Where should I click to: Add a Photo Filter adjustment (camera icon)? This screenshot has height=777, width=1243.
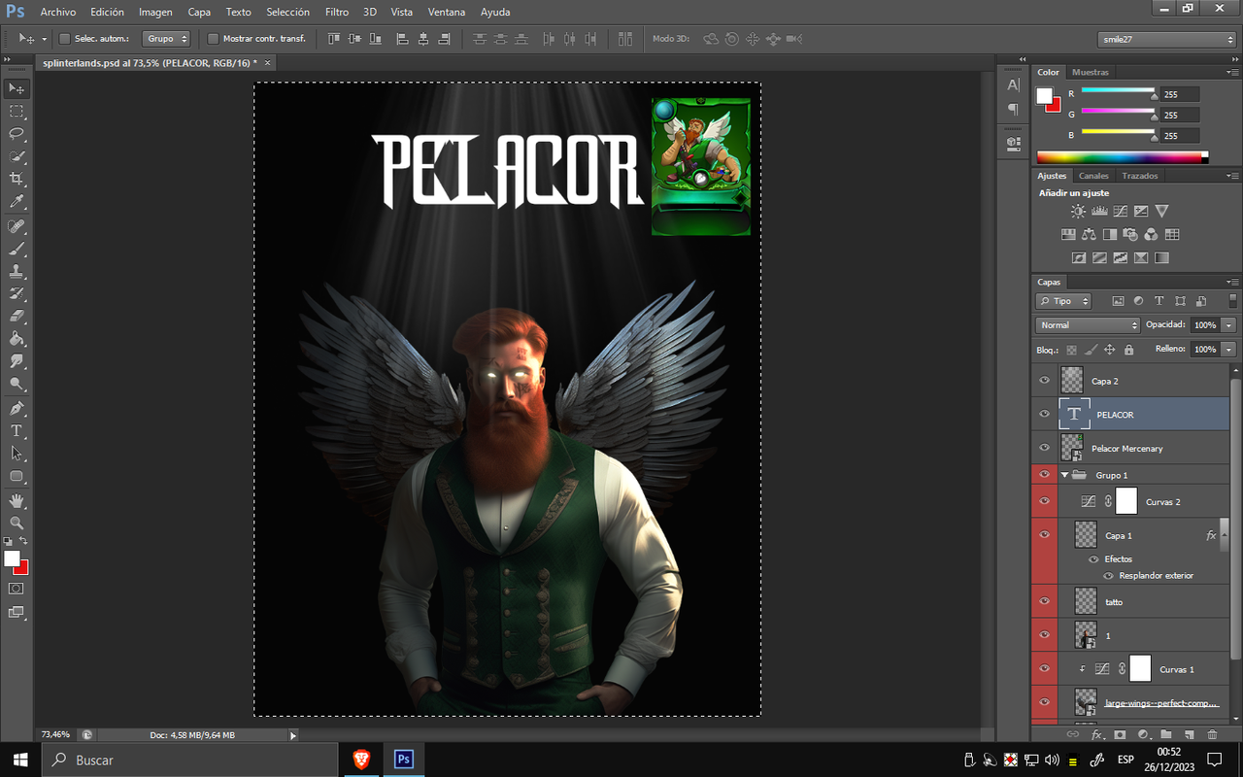(1130, 234)
